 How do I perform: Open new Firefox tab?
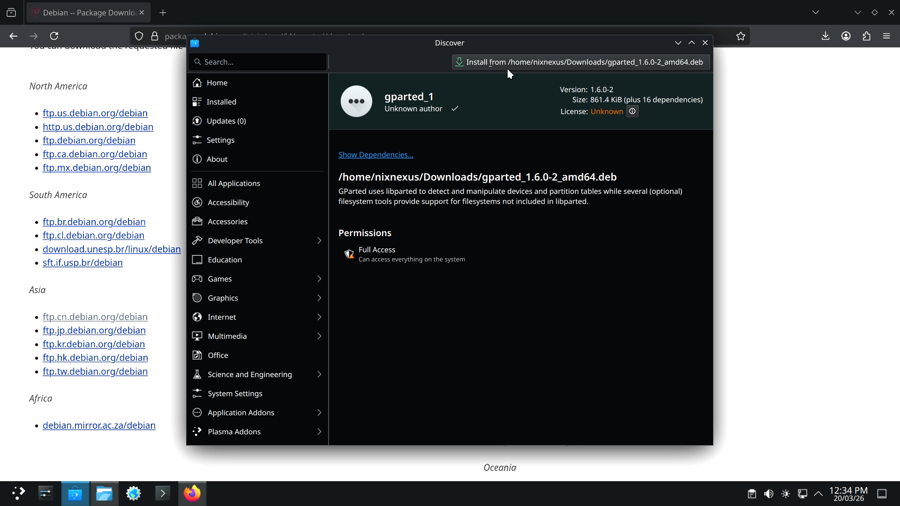[163, 13]
